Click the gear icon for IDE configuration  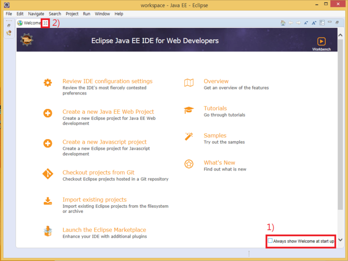tap(48, 83)
